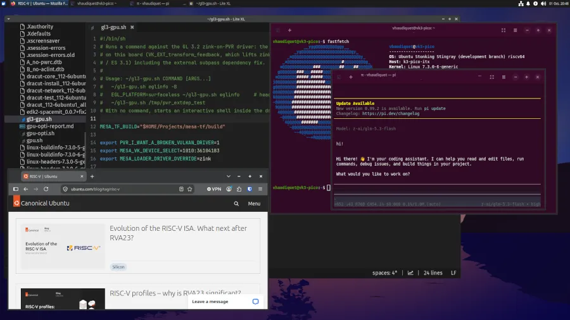Reload the Ubuntu blog page
The image size is (570, 320).
(46, 189)
